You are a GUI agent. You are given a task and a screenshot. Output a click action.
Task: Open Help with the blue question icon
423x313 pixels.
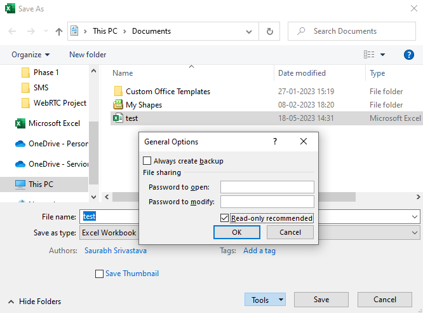[x=408, y=55]
